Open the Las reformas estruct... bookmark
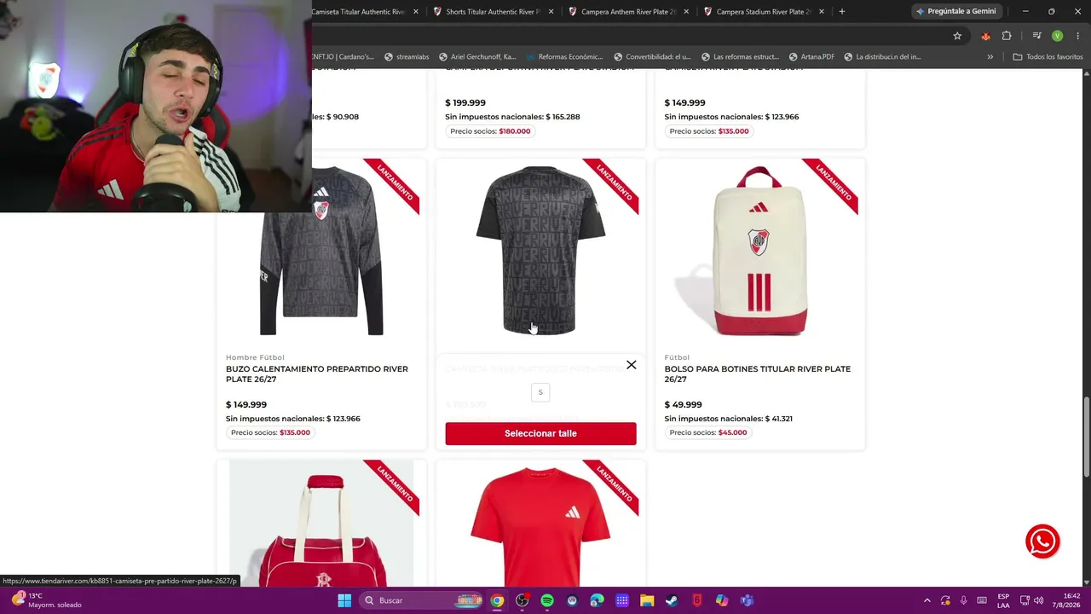The image size is (1091, 614). click(x=740, y=57)
